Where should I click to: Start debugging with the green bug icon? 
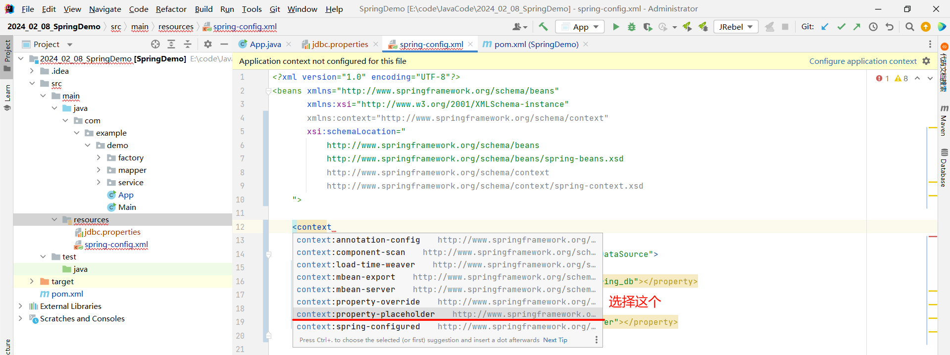(x=632, y=27)
